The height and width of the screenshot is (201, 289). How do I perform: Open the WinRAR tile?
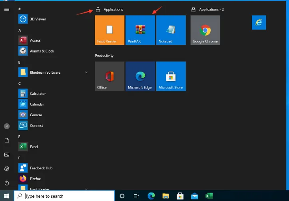pyautogui.click(x=140, y=30)
